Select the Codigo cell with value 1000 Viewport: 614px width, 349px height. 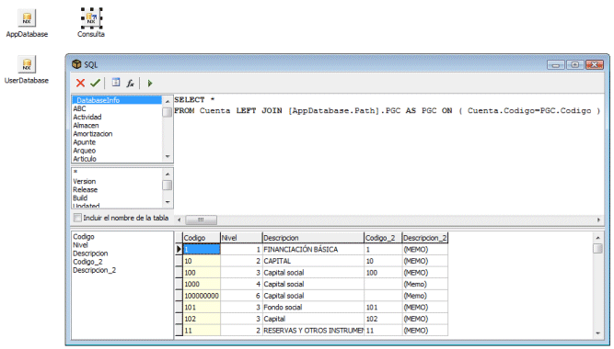[202, 284]
